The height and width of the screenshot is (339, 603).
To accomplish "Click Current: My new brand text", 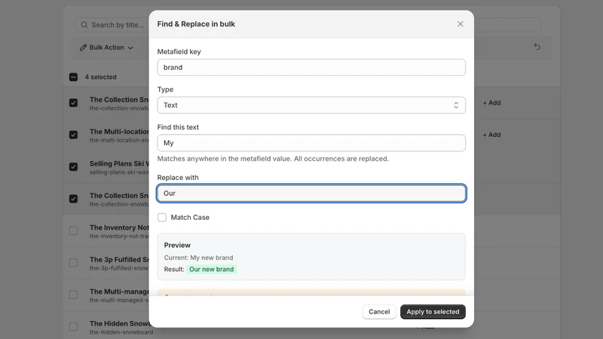I will click(x=198, y=258).
